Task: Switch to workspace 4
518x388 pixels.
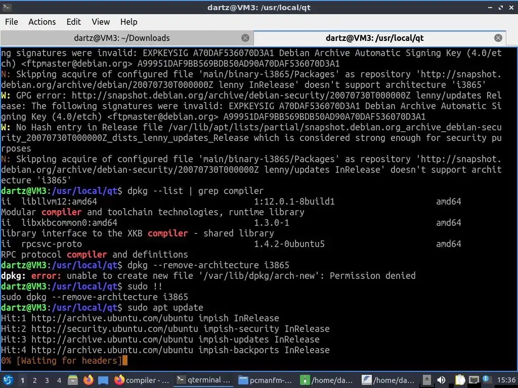Action: point(59,380)
